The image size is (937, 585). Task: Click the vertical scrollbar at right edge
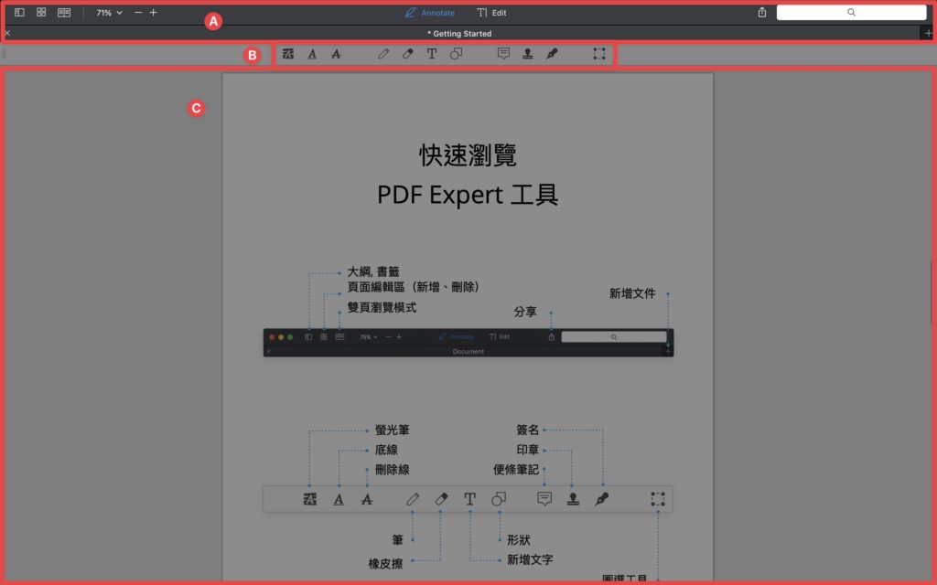click(931, 292)
